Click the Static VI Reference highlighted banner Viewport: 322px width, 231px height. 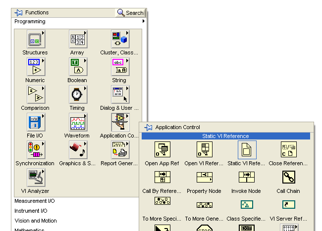click(x=226, y=136)
